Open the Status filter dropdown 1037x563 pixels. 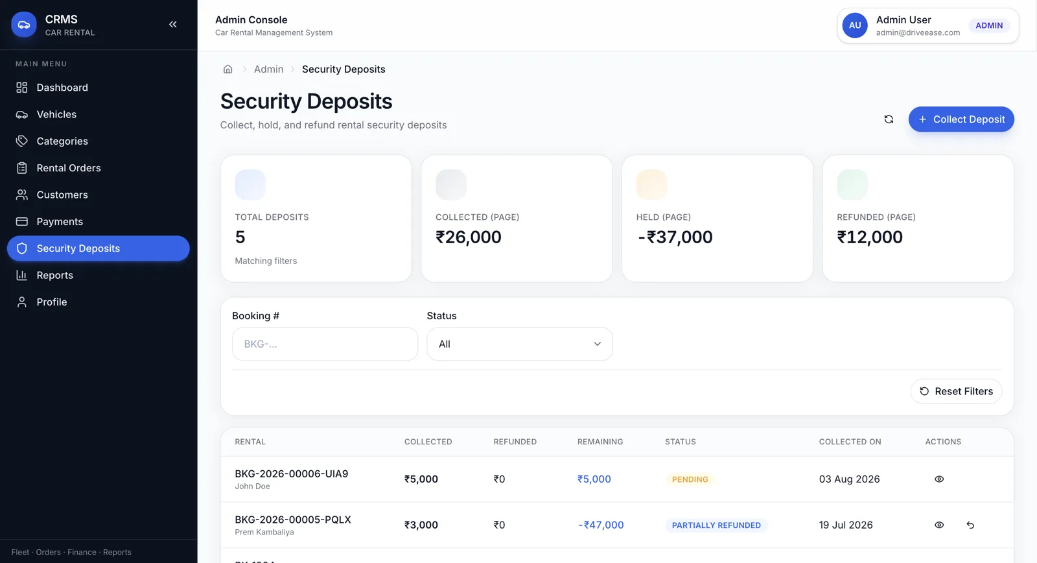520,344
